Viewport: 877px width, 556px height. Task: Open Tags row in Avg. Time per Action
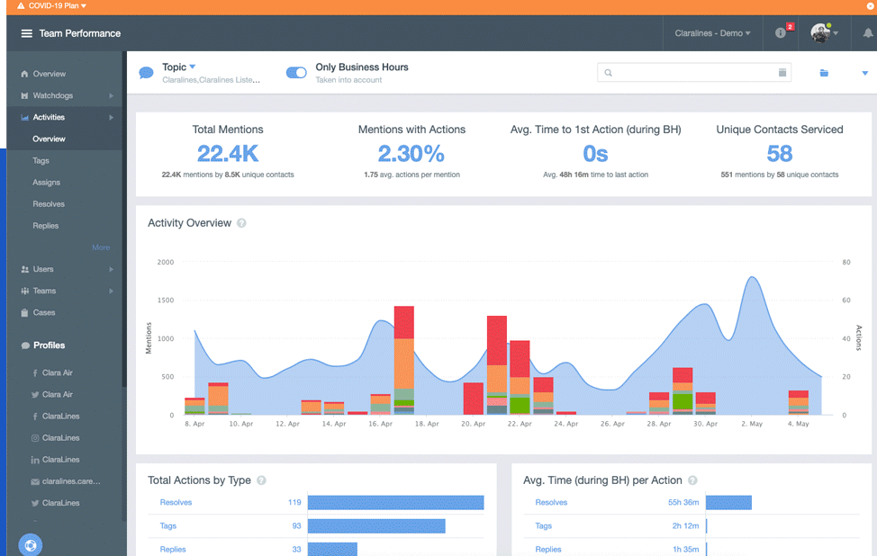tap(692, 525)
